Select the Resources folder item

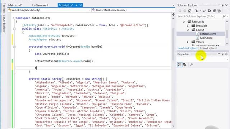[x=198, y=21]
